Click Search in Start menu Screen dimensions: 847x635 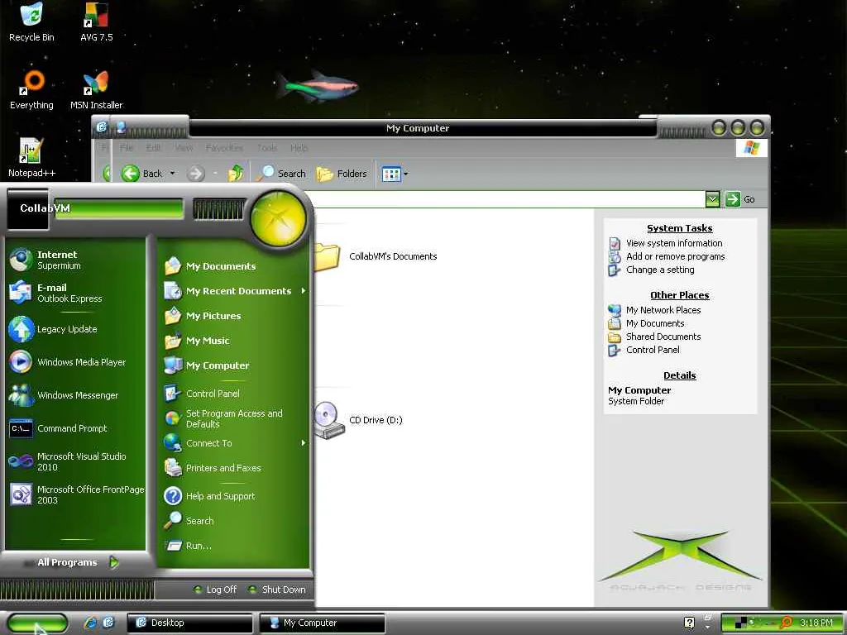coord(234,521)
